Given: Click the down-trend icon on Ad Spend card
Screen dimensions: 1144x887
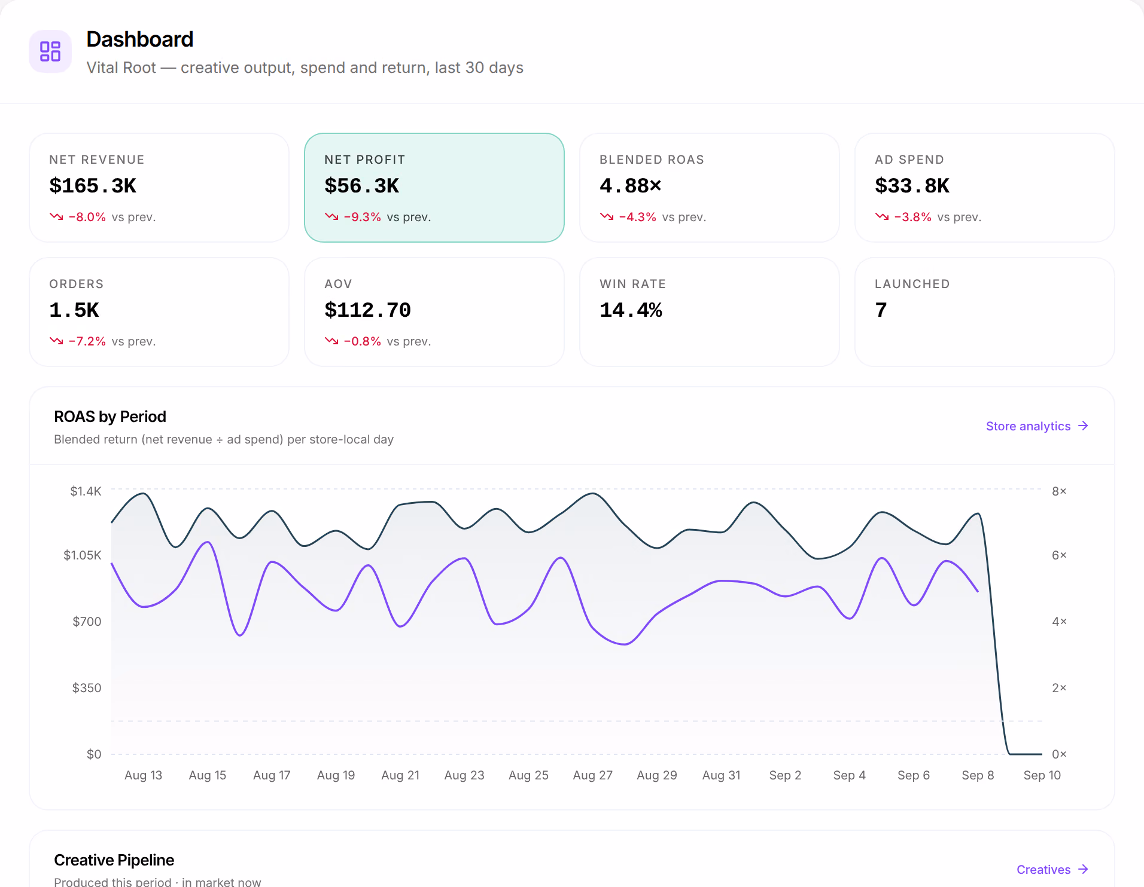Looking at the screenshot, I should pos(882,217).
